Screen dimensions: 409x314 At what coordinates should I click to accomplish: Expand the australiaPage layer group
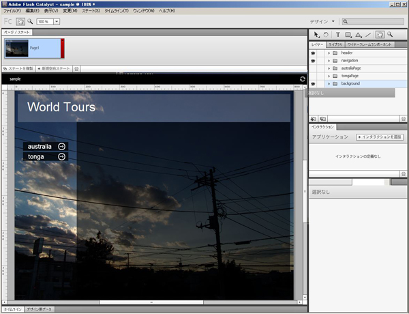(329, 68)
